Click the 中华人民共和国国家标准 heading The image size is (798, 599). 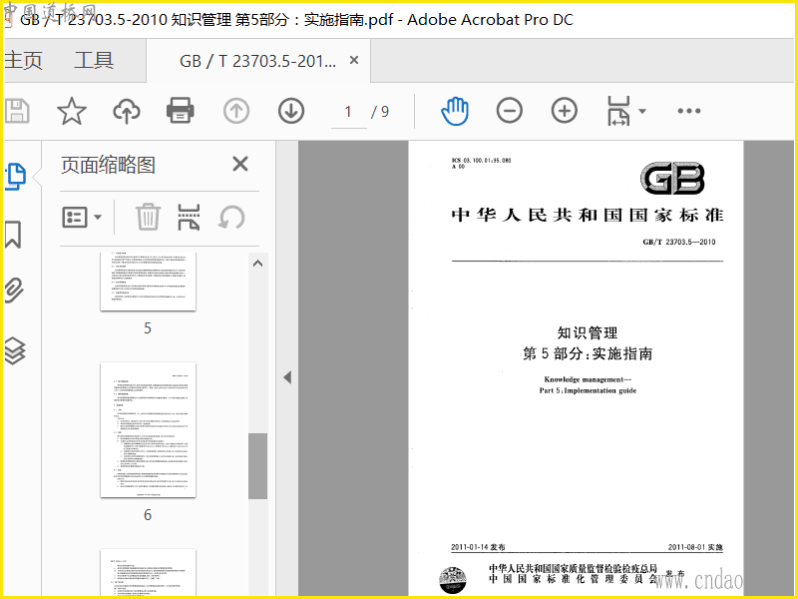(588, 215)
